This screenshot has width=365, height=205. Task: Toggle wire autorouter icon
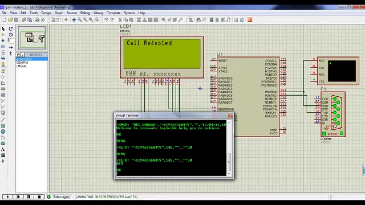(x=191, y=20)
